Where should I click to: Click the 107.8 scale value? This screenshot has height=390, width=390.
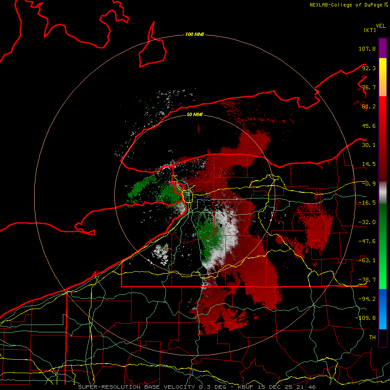(x=367, y=49)
